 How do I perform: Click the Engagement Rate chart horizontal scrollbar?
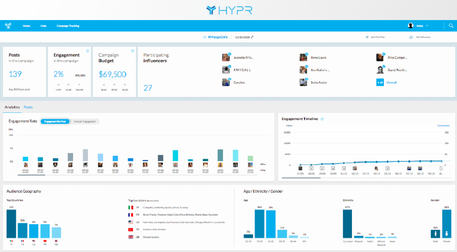32,175
